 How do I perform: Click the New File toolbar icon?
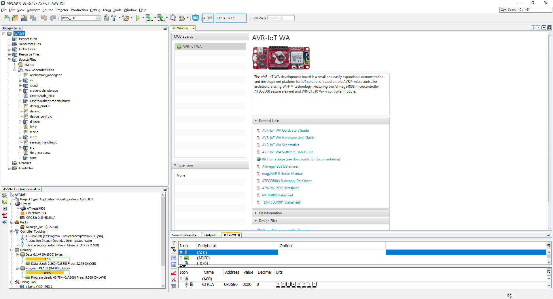coord(6,18)
